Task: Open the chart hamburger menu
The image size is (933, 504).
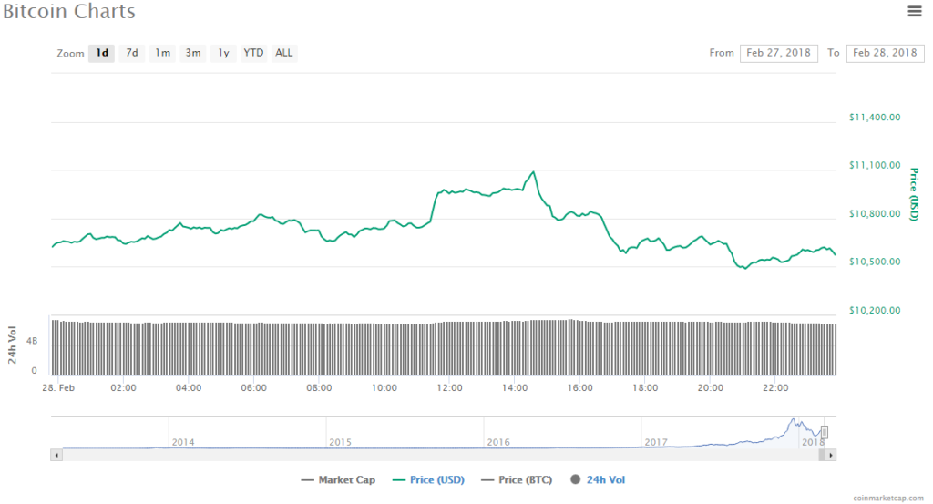Action: click(915, 11)
